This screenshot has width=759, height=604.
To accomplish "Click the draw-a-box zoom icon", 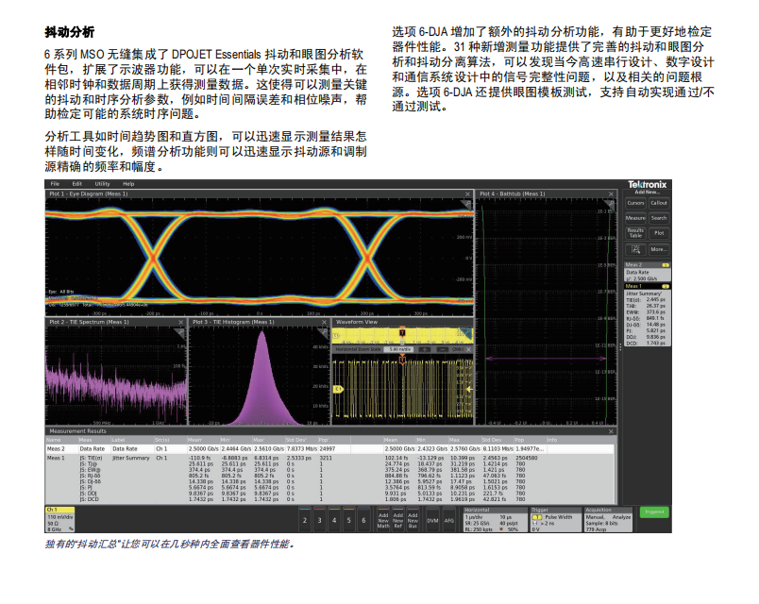I will pos(635,249).
